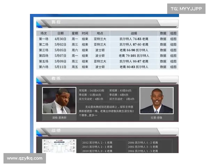Click 数据 link for 第三场 on 5月05日
This screenshot has width=209, height=167.
(163, 50)
